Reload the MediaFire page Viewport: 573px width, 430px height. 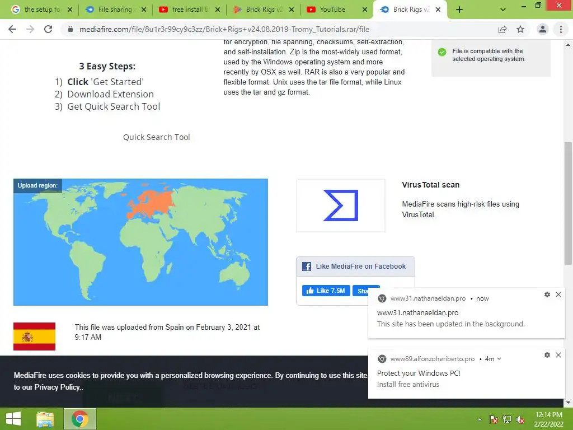coord(48,29)
